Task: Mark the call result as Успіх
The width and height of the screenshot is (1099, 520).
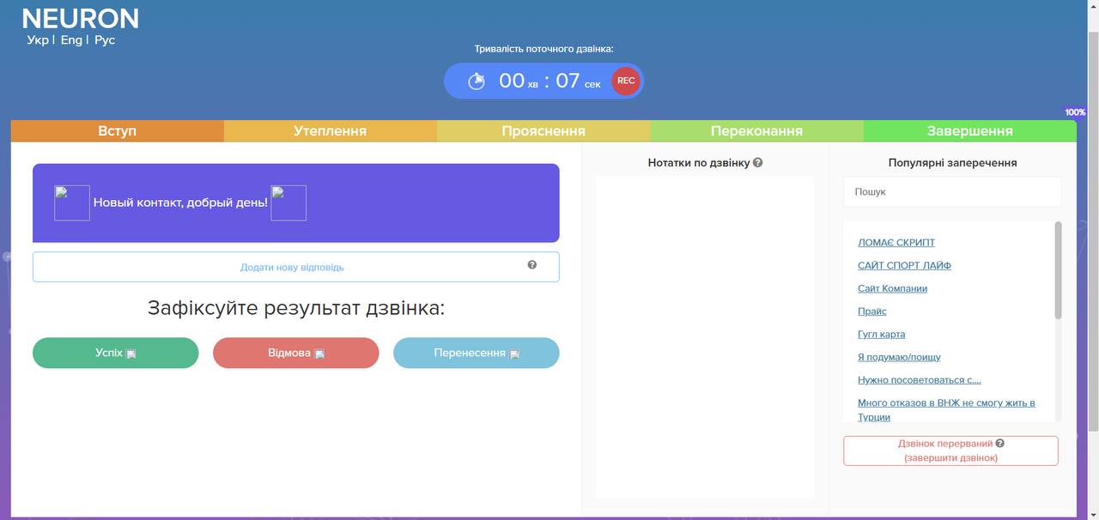Action: 116,353
